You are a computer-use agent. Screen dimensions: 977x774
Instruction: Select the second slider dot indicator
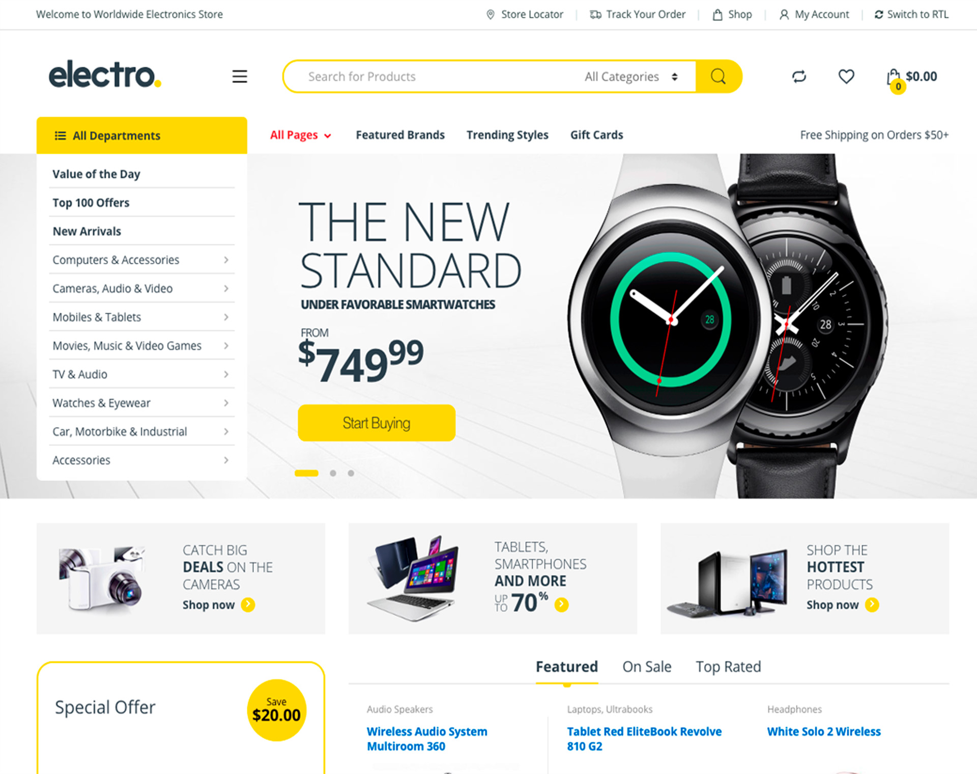pyautogui.click(x=333, y=473)
